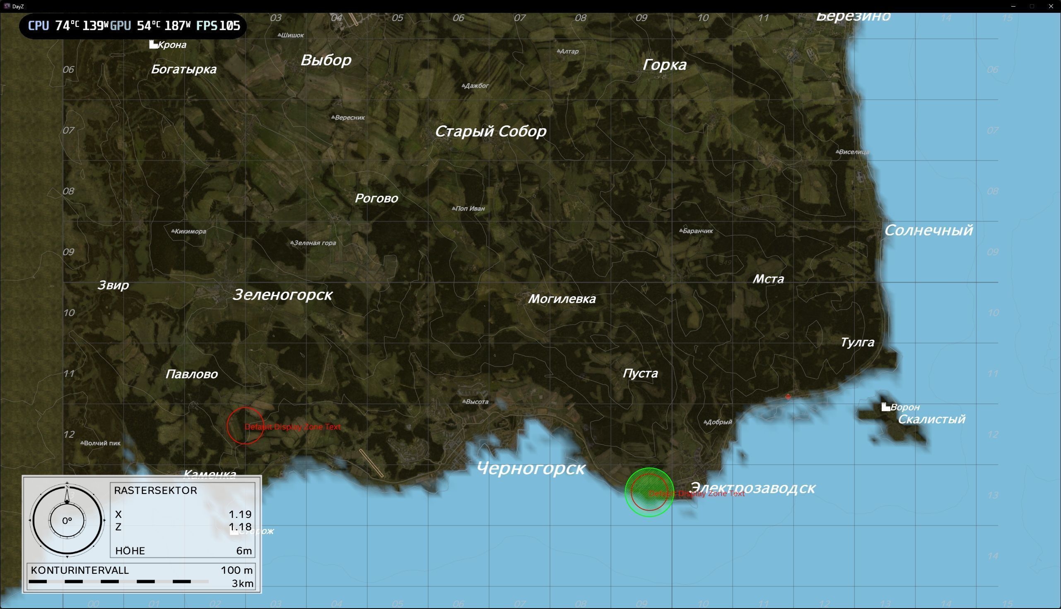Click the RASTERSEKTOR coordinates panel

click(x=183, y=520)
